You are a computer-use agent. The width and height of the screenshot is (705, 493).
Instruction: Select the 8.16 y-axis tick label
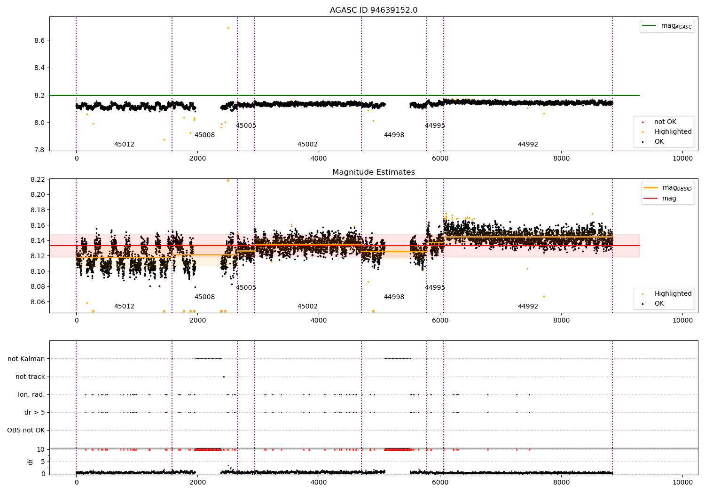pos(38,225)
